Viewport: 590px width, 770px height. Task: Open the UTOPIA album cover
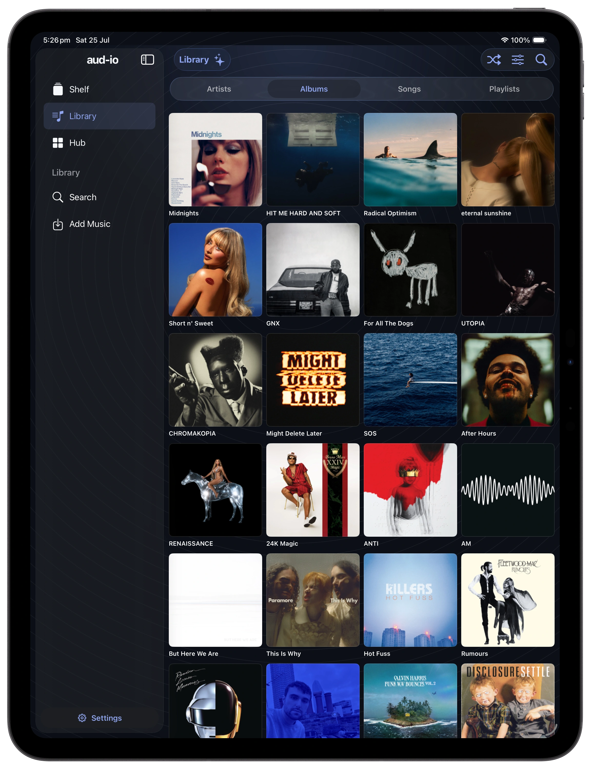(x=508, y=269)
